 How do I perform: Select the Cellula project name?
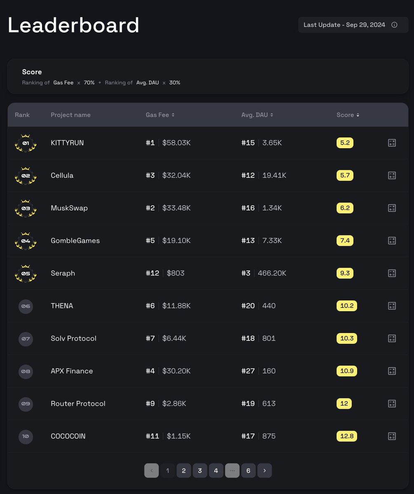[x=62, y=175]
